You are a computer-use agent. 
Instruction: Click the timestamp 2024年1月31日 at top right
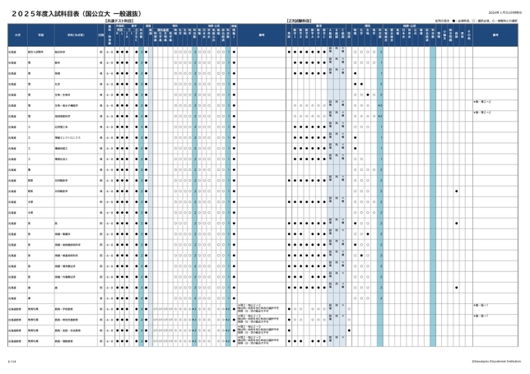[x=500, y=14]
